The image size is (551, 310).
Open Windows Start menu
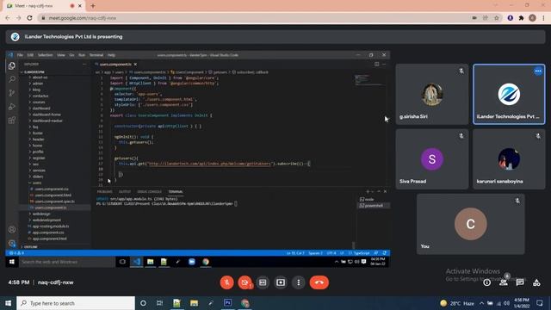point(8,302)
